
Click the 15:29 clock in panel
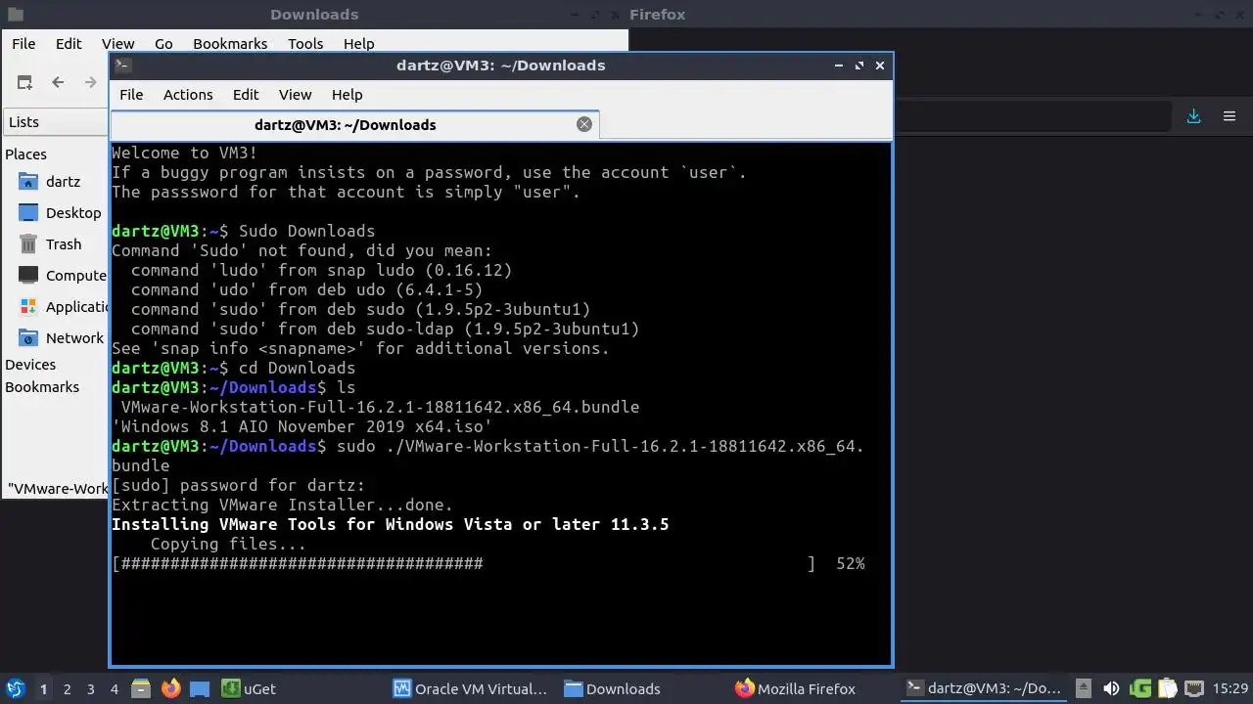(1230, 689)
